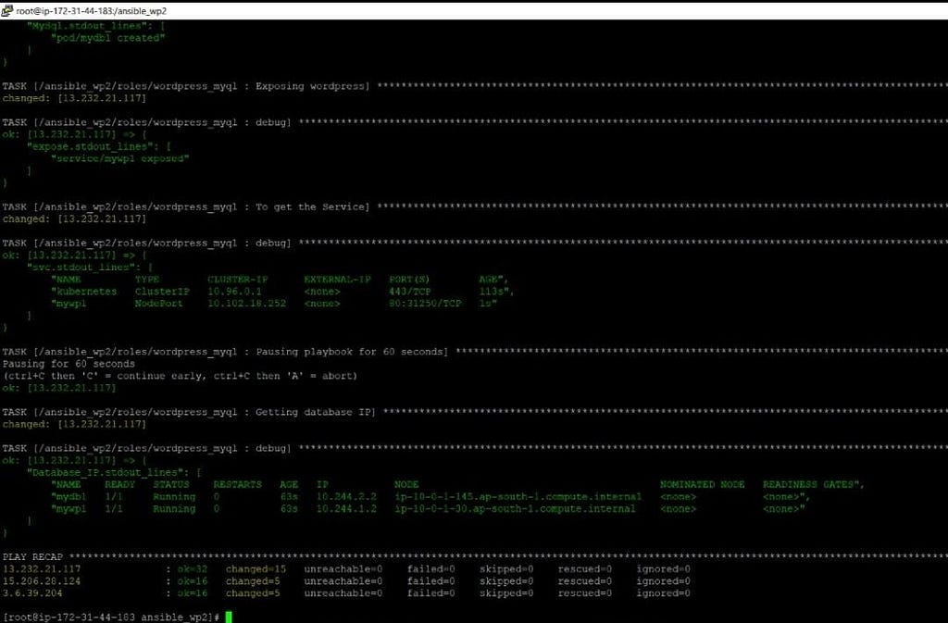Click the kubernetes service name
948x623 pixels.
[x=86, y=292]
